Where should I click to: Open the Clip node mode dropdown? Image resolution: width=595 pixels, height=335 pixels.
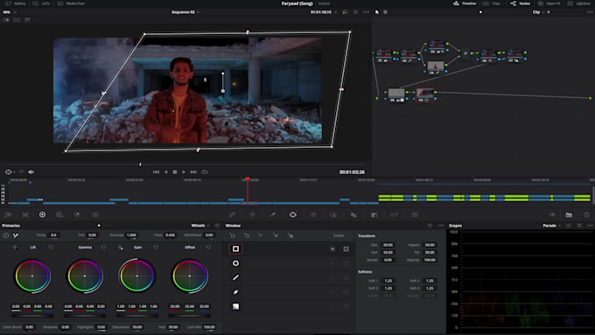tap(538, 12)
